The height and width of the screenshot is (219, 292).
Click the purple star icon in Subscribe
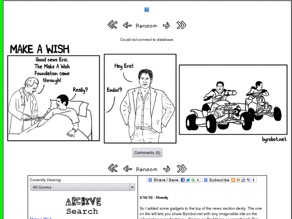coord(249,180)
